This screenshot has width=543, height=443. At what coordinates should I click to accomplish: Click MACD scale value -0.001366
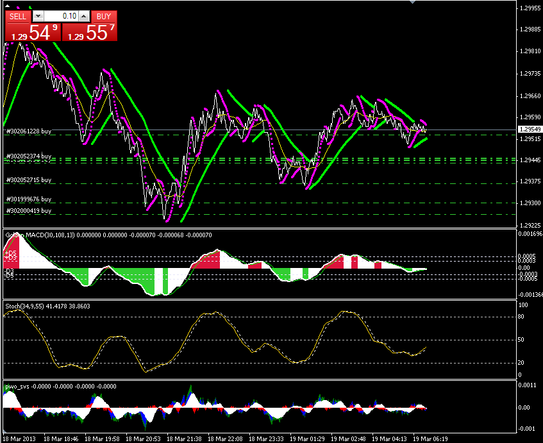tap(530, 295)
